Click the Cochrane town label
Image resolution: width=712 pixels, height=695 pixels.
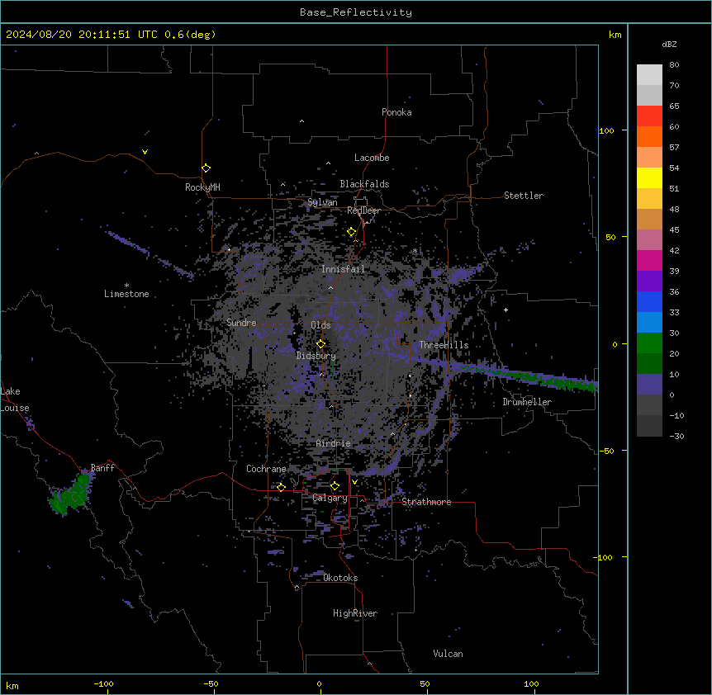tap(266, 469)
